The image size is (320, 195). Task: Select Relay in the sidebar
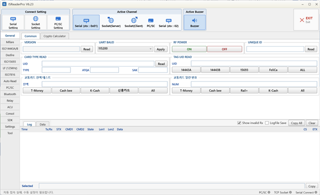[10, 100]
